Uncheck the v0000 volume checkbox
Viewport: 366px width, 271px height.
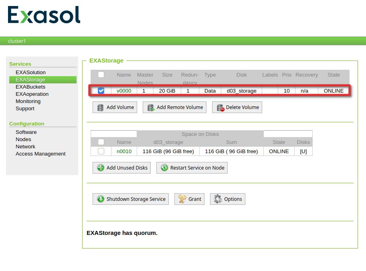(x=101, y=91)
